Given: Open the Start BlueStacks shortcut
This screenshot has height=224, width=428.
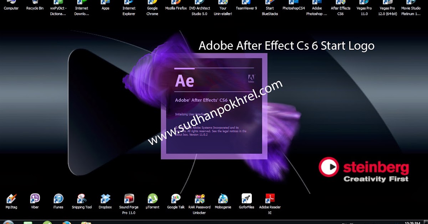Looking at the screenshot, I should 270,8.
